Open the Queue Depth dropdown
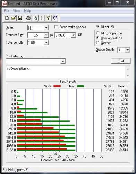Image resolution: width=136 pixels, height=174 pixels. click(x=128, y=50)
